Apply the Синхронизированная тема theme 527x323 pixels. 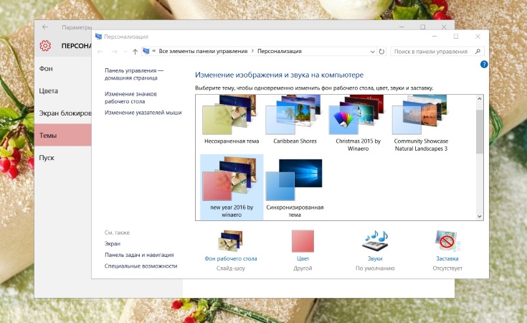(295, 188)
